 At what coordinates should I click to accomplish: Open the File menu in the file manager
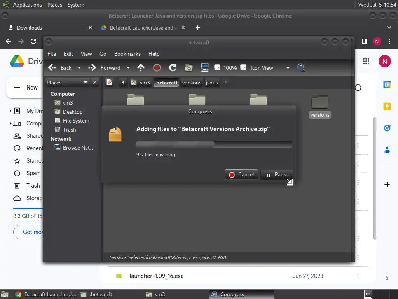52,54
